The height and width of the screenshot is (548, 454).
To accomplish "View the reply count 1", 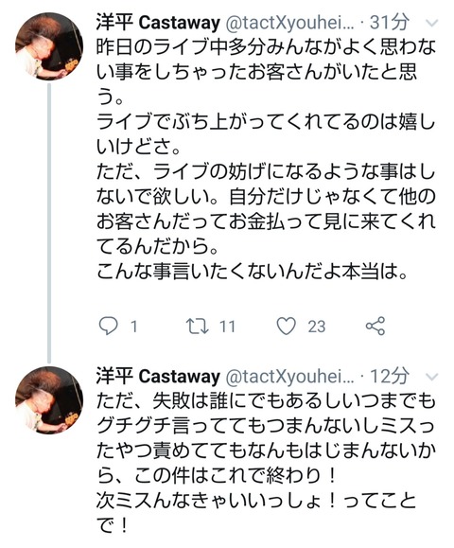I will point(133,327).
